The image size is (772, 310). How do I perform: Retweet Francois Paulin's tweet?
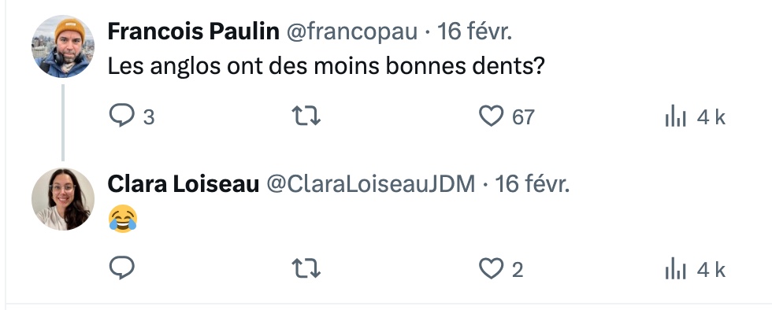click(306, 116)
